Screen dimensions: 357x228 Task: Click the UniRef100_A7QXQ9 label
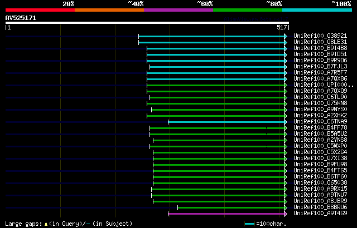click(x=320, y=91)
